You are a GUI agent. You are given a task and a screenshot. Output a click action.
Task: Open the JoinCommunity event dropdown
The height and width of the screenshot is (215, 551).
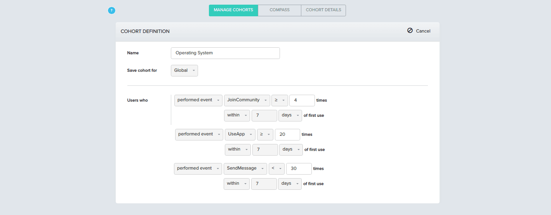pos(247,100)
